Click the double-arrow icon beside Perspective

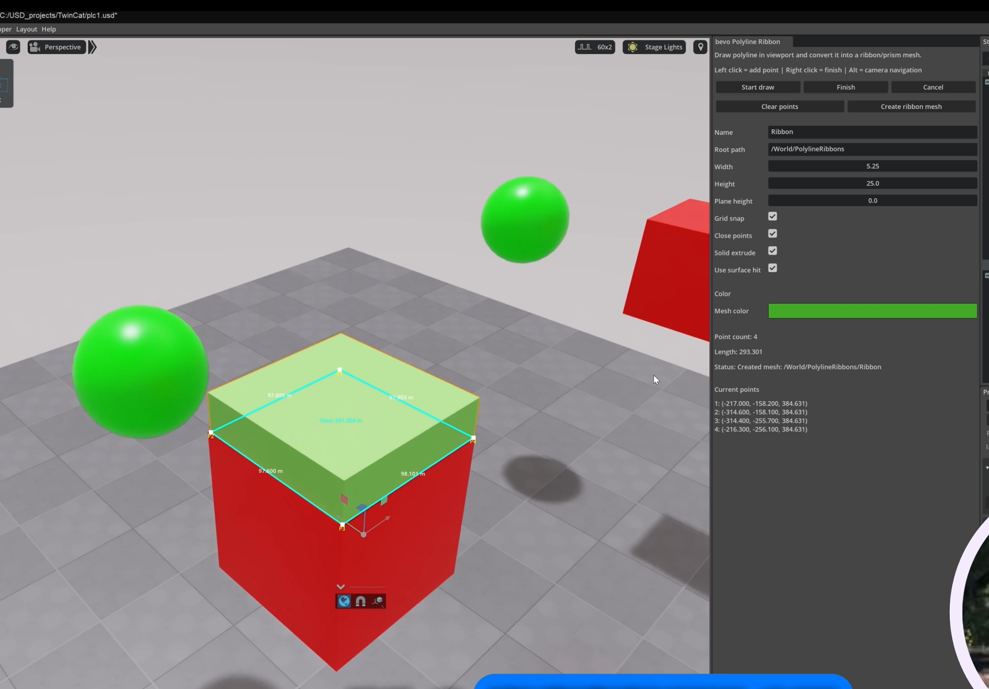click(x=92, y=47)
